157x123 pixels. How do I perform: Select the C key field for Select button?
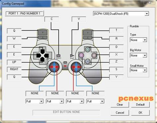pos(52,19)
